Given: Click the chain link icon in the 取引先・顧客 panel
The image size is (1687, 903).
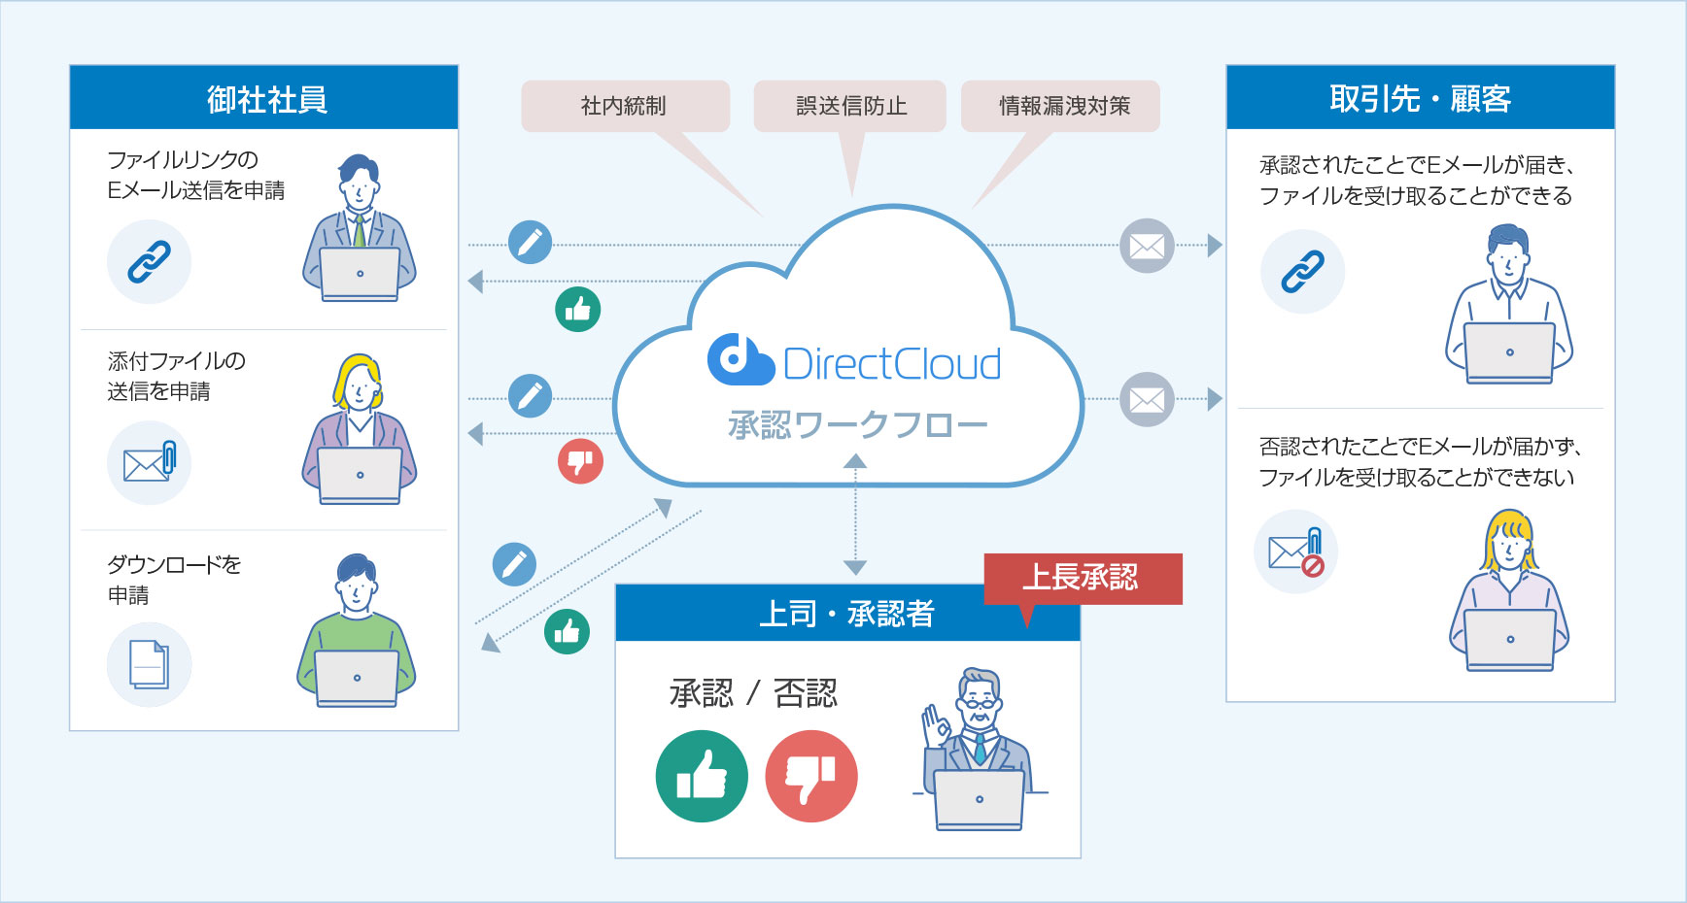Looking at the screenshot, I should pyautogui.click(x=1302, y=272).
